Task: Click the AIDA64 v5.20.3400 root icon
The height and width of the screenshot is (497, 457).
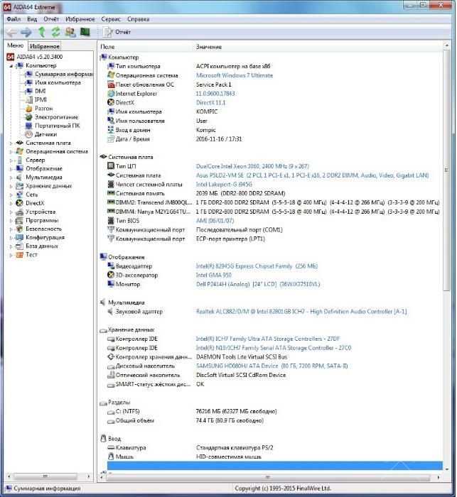Action: click(11, 57)
